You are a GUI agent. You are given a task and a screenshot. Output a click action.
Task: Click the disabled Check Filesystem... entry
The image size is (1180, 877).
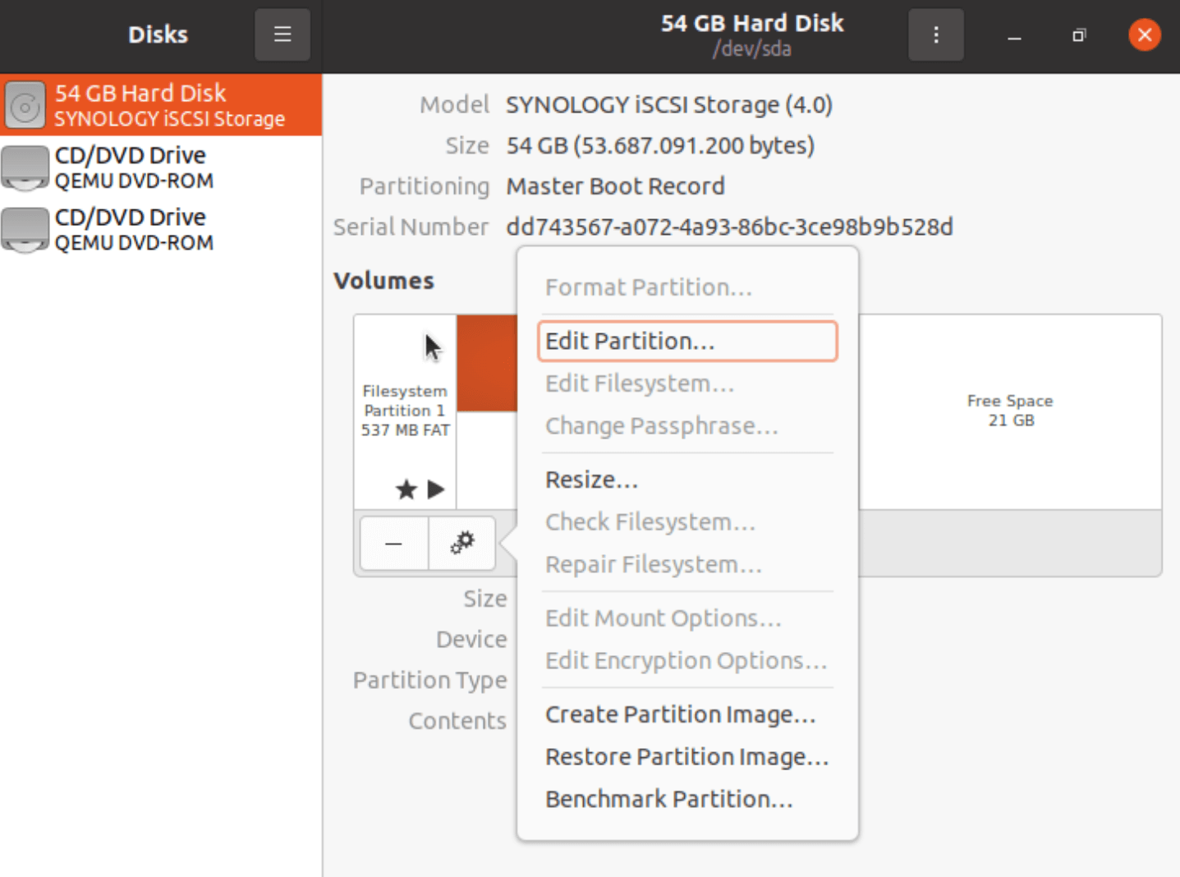[687, 522]
